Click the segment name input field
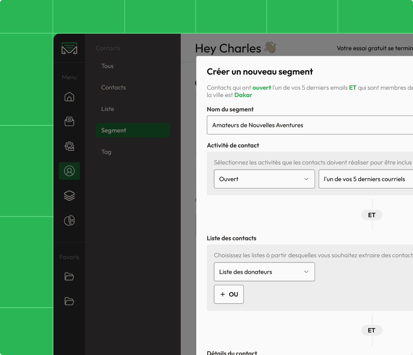Screen dimensions: 413x355 tap(310, 125)
